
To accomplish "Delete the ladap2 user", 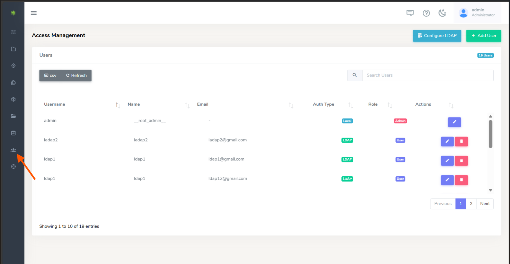I will pyautogui.click(x=461, y=141).
